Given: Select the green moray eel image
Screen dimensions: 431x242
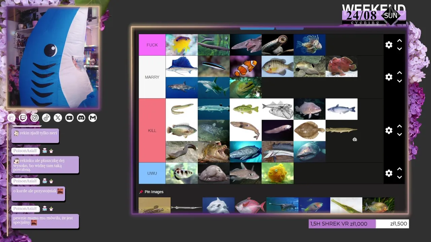Looking at the screenshot, I should 246,87.
